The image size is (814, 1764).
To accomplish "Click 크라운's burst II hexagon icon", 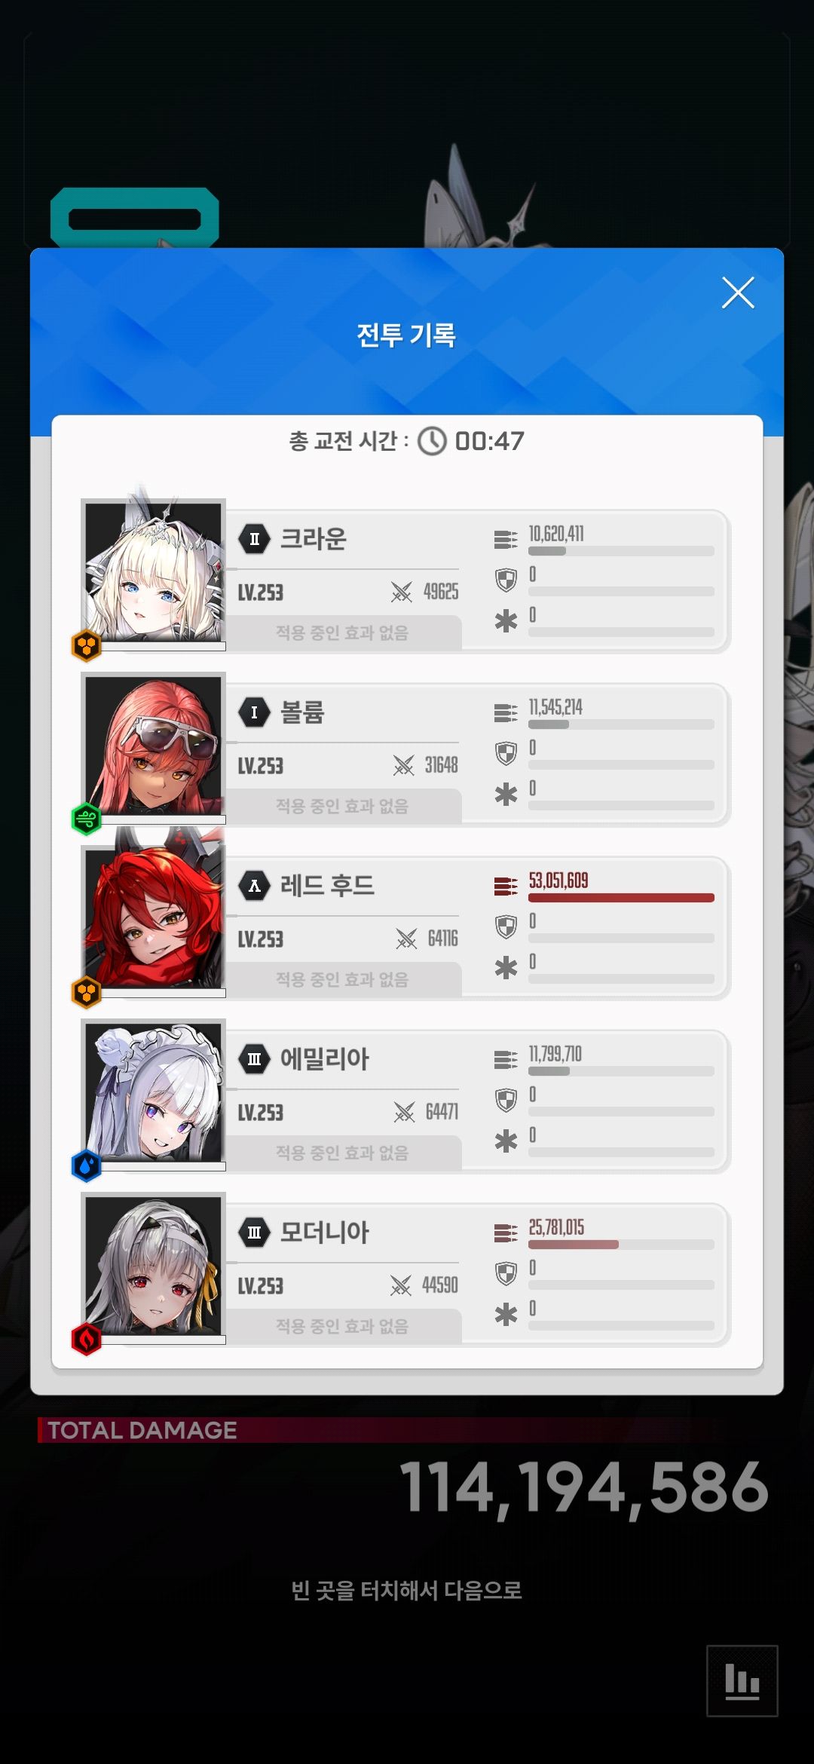I will [255, 539].
